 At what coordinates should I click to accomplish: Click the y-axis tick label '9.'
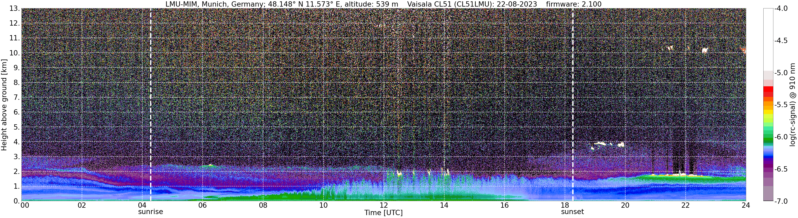pyautogui.click(x=17, y=68)
